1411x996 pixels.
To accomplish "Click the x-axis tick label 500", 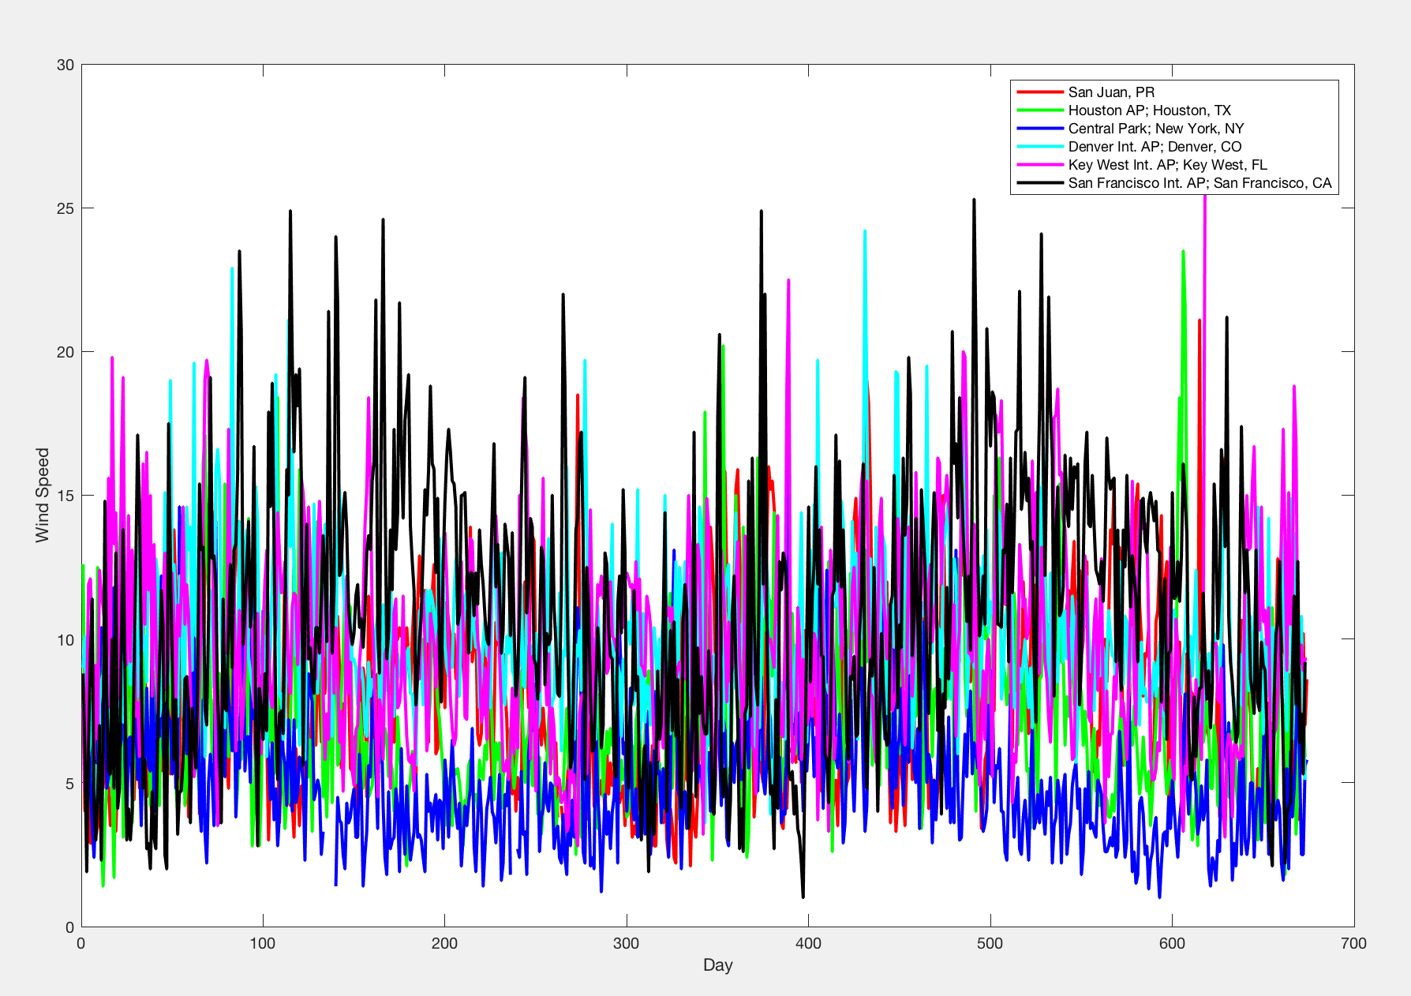I will click(x=990, y=943).
